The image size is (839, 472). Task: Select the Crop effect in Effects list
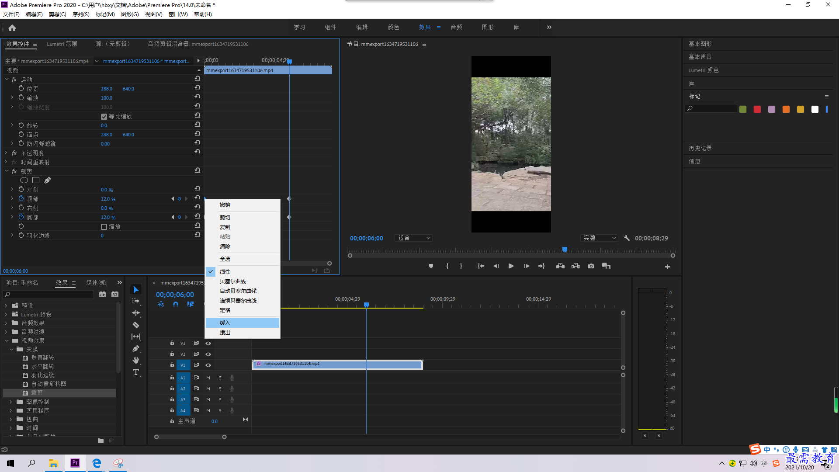pos(37,393)
